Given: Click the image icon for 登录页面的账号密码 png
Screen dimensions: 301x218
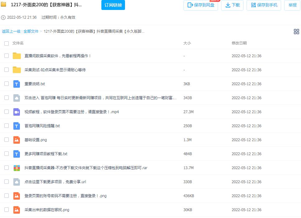Looking at the screenshot, I should 17,196.
